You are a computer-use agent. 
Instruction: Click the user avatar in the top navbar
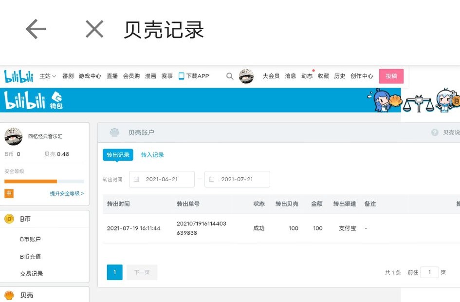tap(246, 76)
